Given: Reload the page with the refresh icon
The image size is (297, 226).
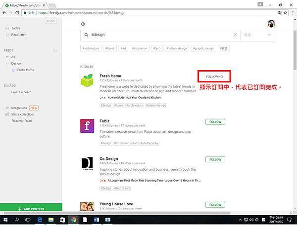Looking at the screenshot, I should (x=17, y=13).
